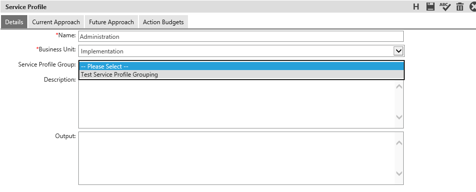Click the Output box scroll-up arrow
Screen dimensions: 476x192
click(399, 143)
